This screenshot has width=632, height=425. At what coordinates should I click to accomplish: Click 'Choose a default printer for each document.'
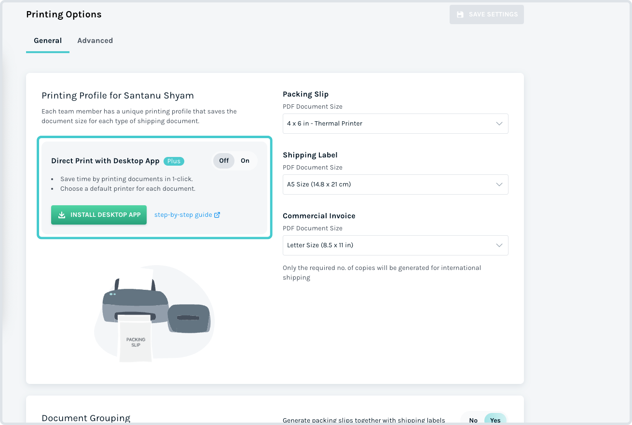pyautogui.click(x=128, y=189)
